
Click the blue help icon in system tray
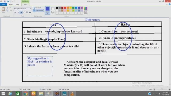(x=150, y=94)
